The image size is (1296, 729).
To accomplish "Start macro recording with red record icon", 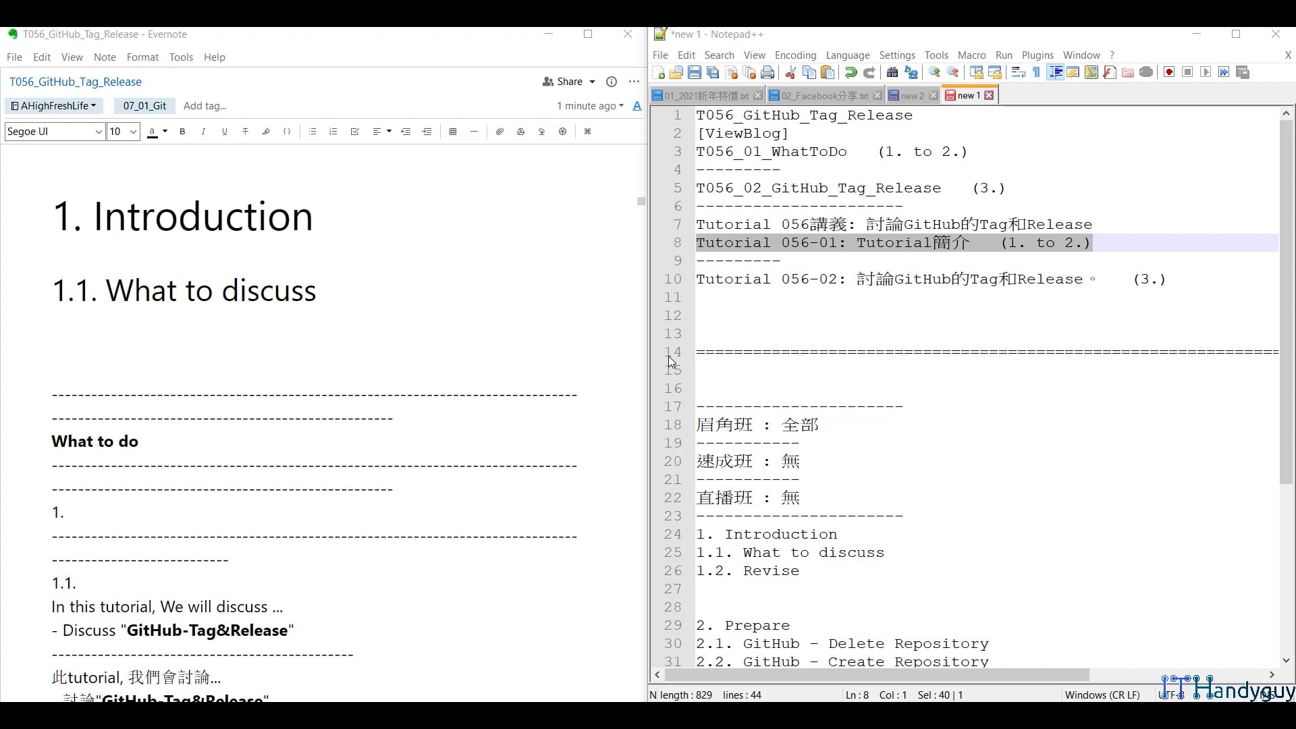I will click(x=1169, y=73).
